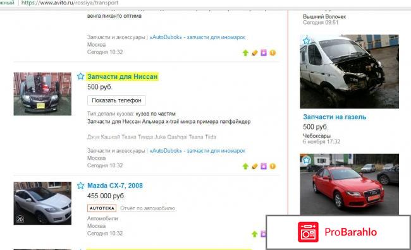Click 'Показать телефон' button for Nissan parts
The image size is (411, 250).
tap(116, 100)
